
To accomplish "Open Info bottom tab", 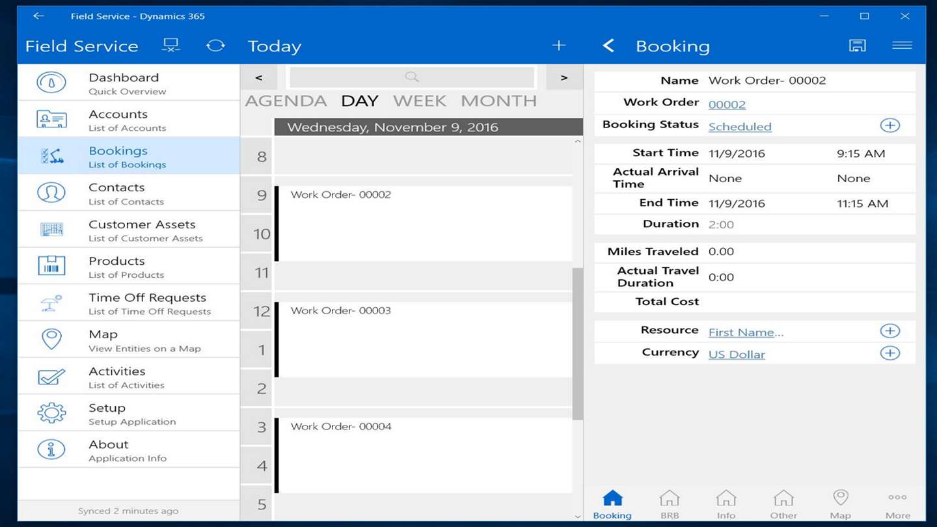I will coord(726,504).
